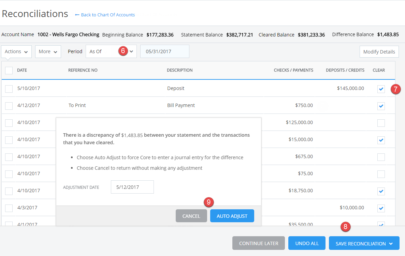This screenshot has width=405, height=256.
Task: Sort by the Date column header
Action: point(22,70)
